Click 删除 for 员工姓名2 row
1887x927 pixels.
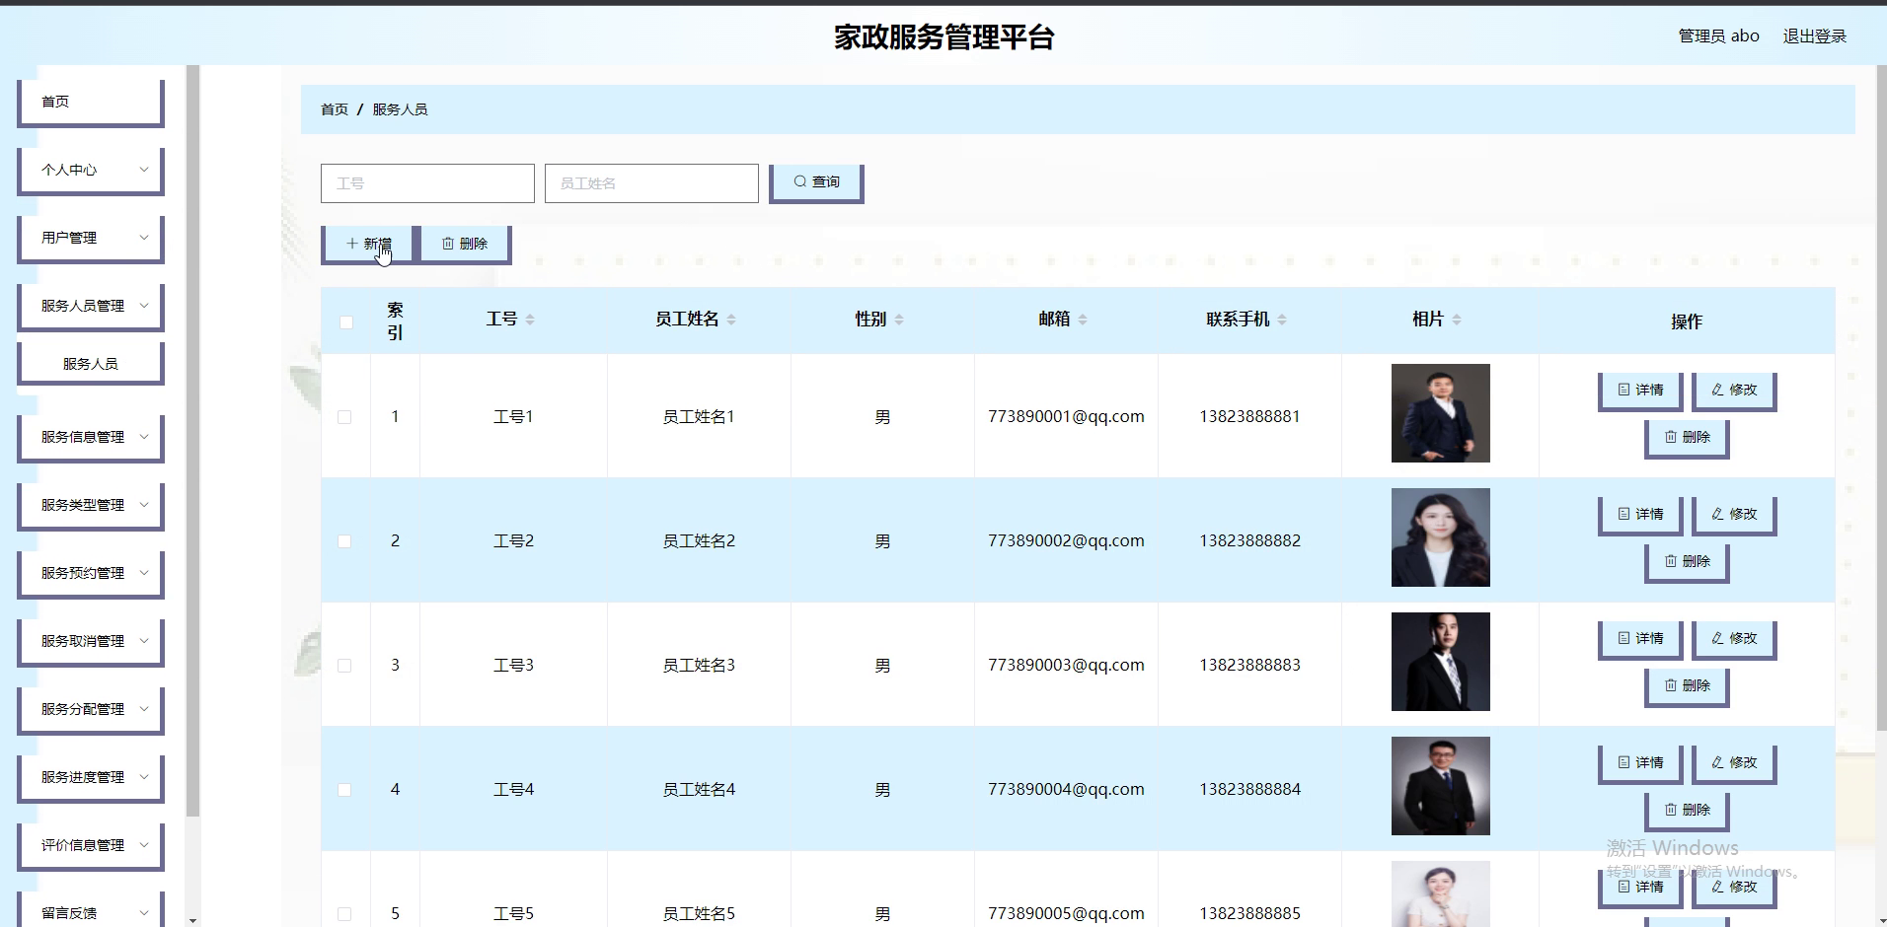point(1687,562)
